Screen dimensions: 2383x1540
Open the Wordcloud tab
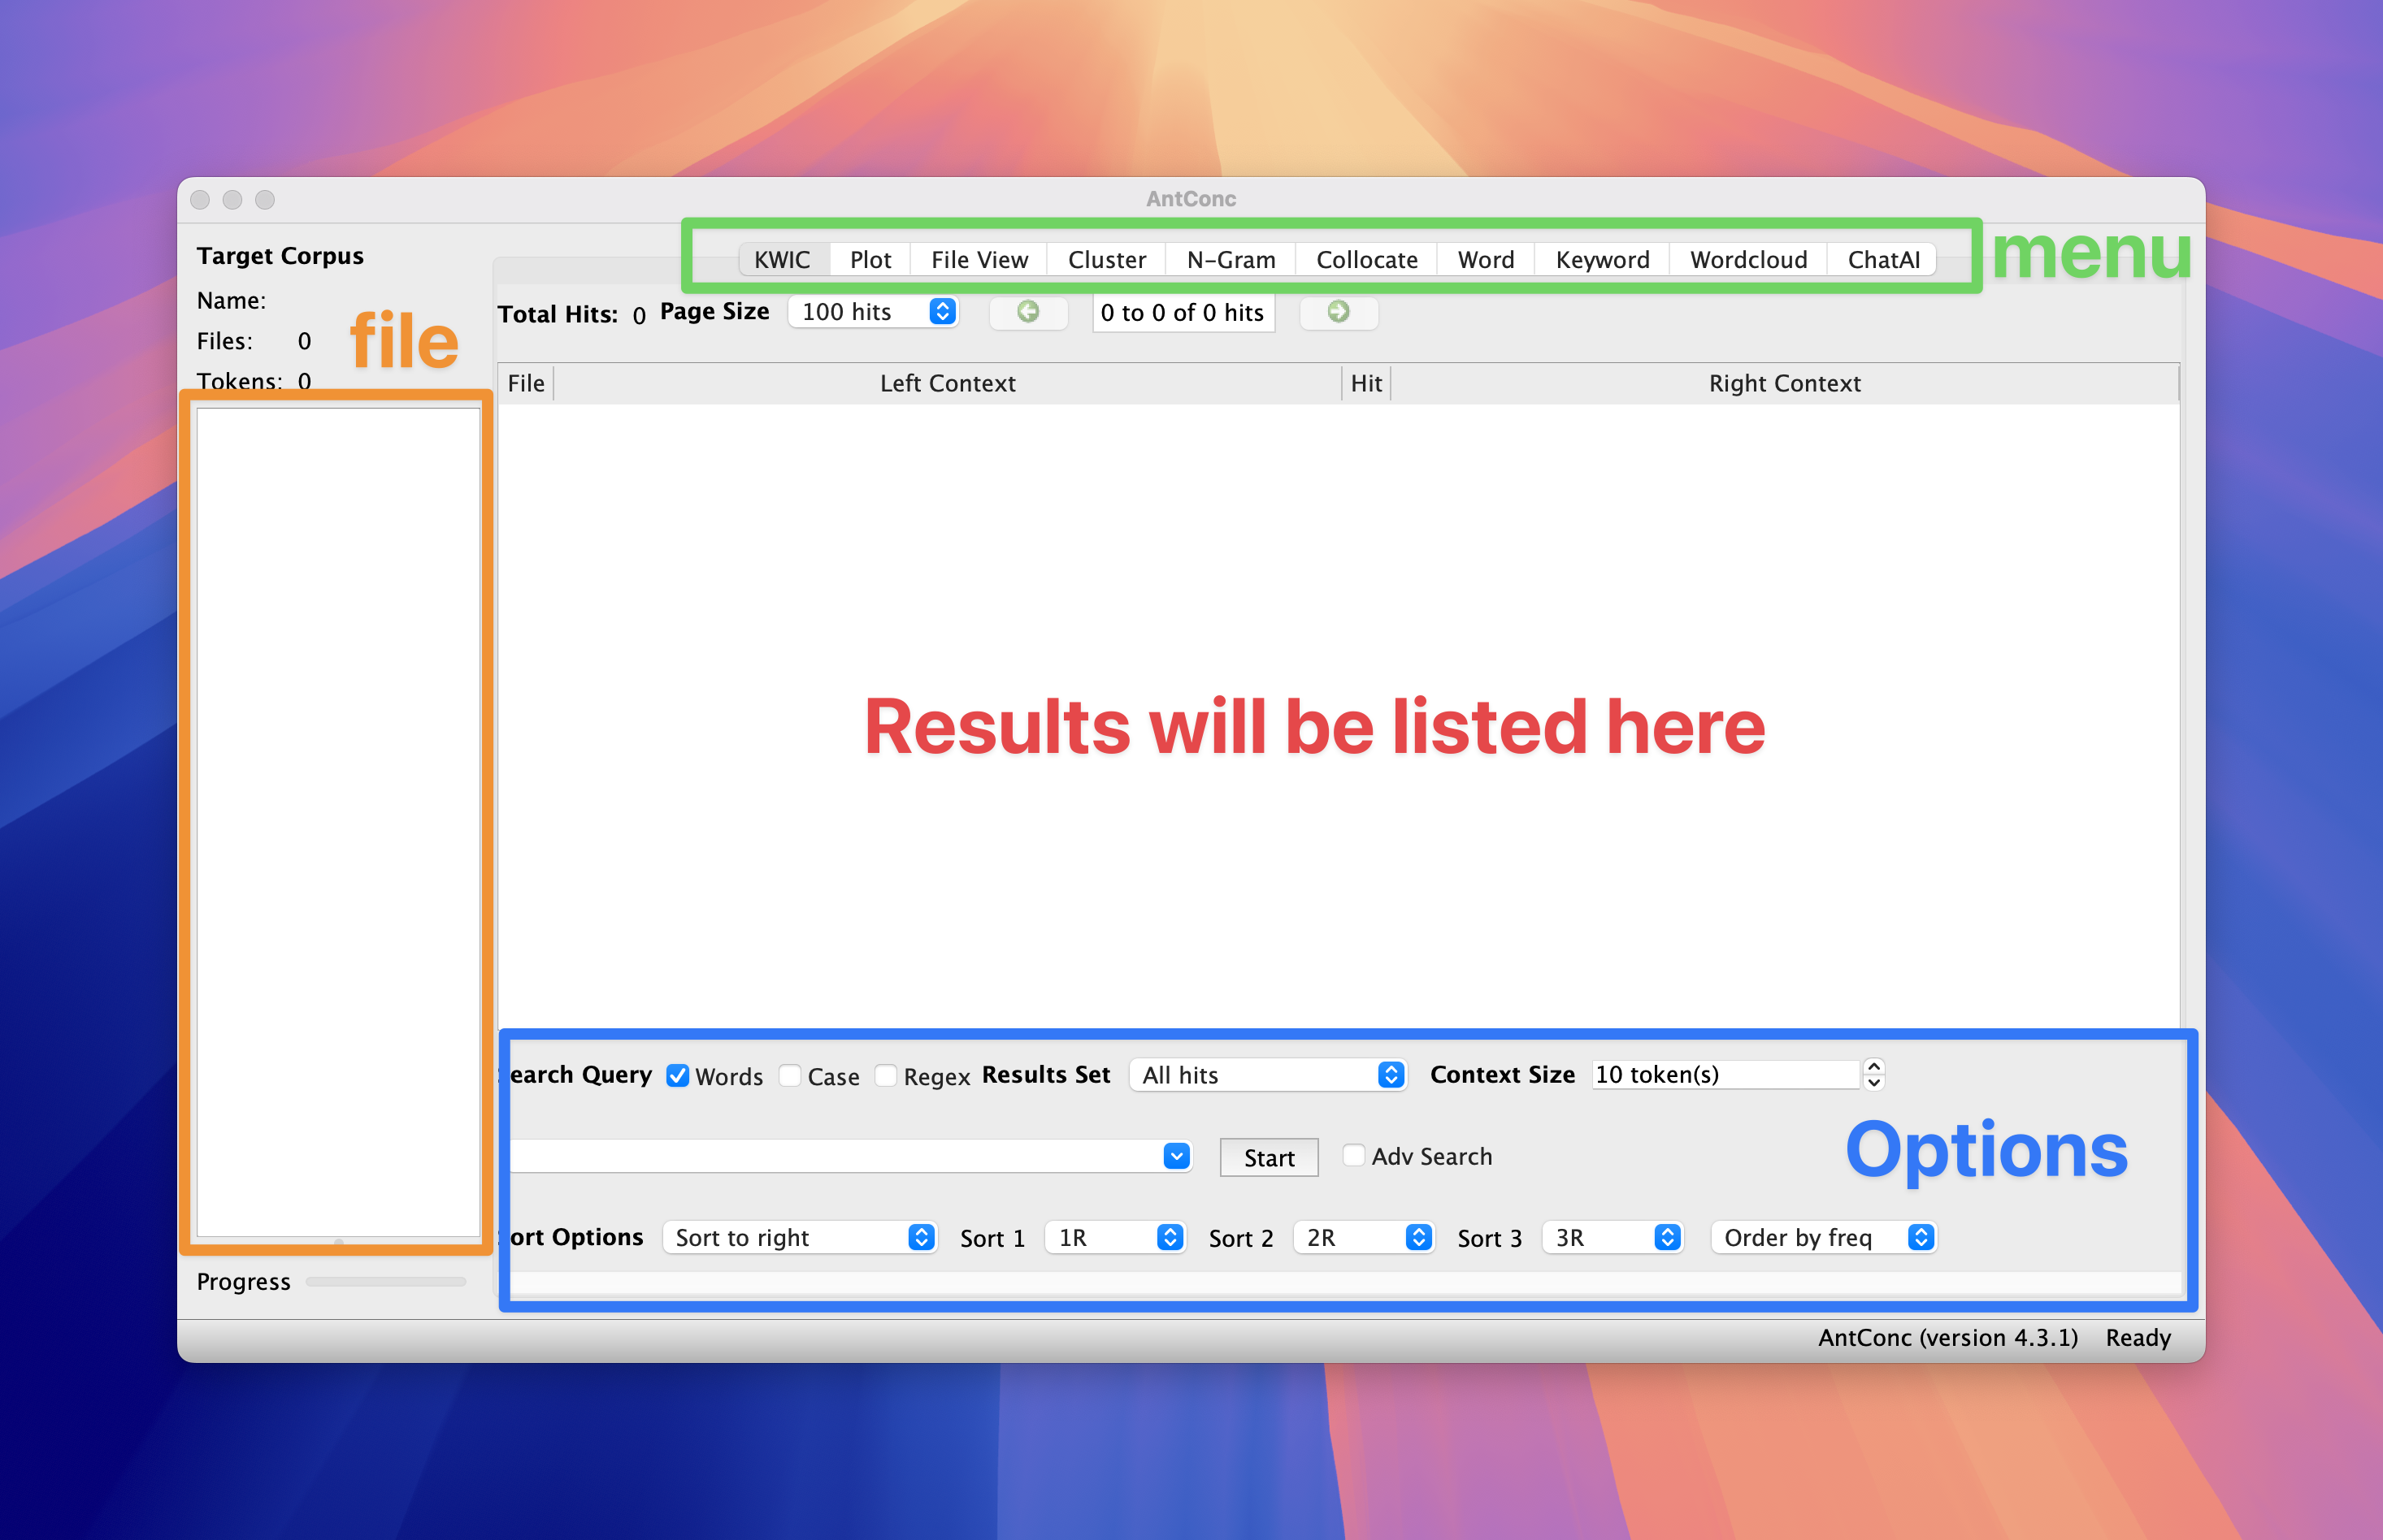(x=1747, y=260)
